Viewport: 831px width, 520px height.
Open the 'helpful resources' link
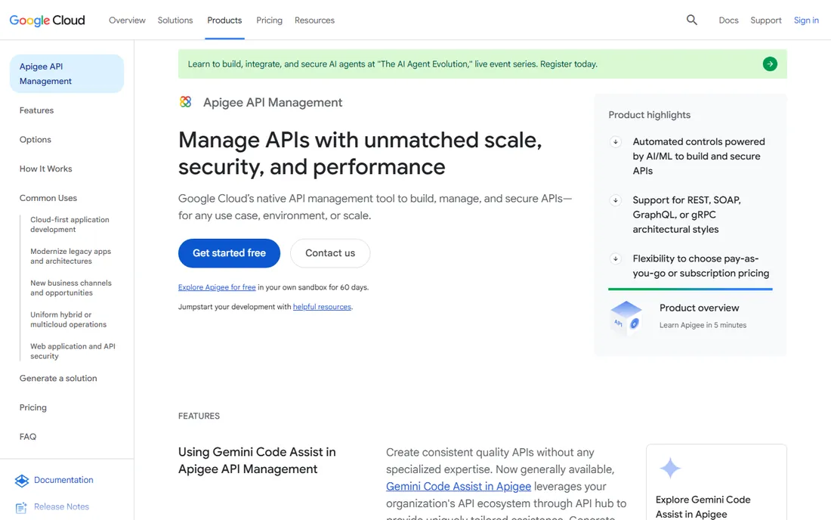pos(323,307)
